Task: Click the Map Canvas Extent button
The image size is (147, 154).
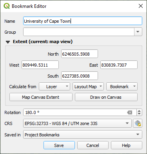Action: coord(41,97)
